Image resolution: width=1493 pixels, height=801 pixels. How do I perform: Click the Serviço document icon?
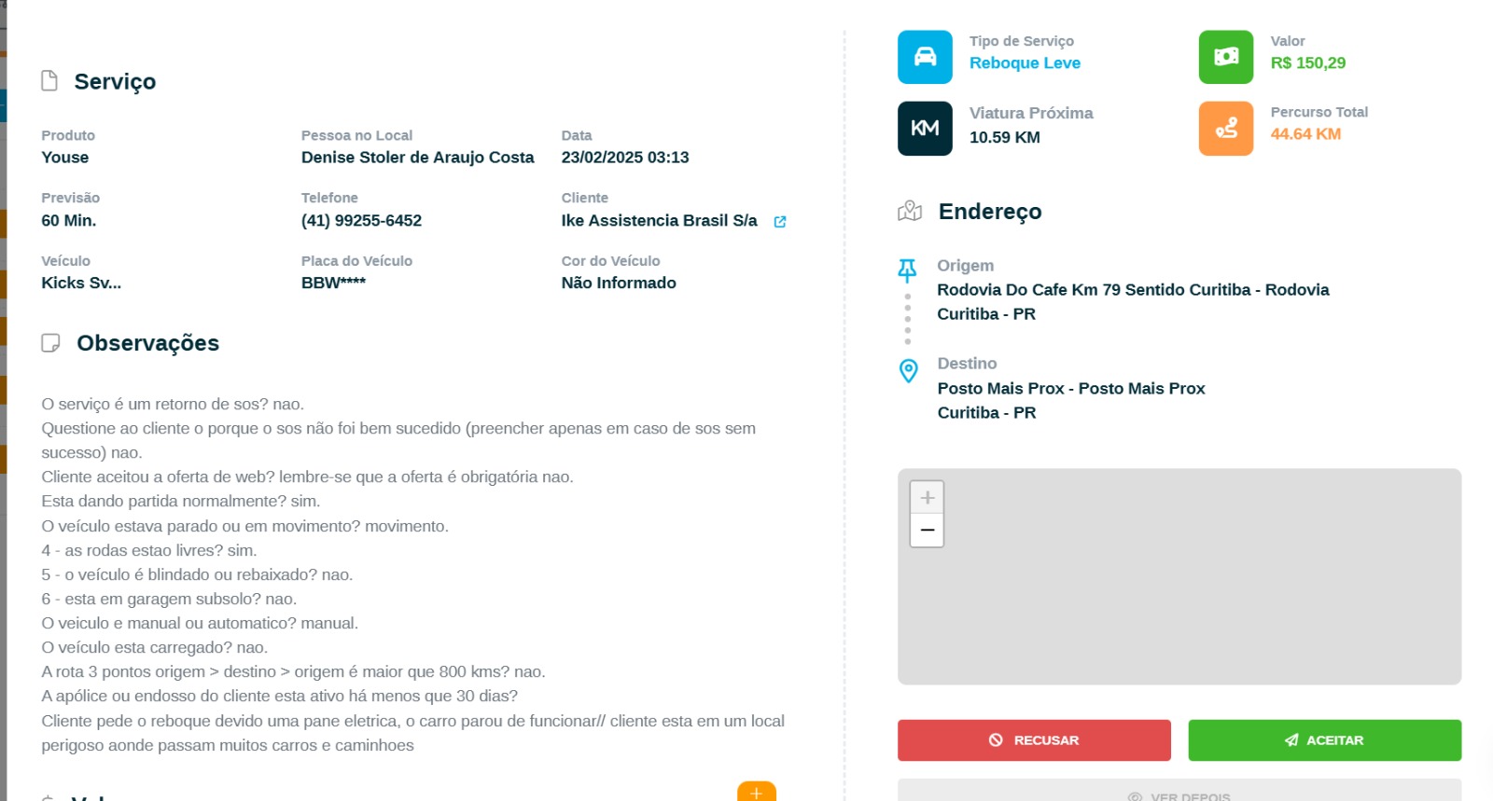[x=49, y=81]
